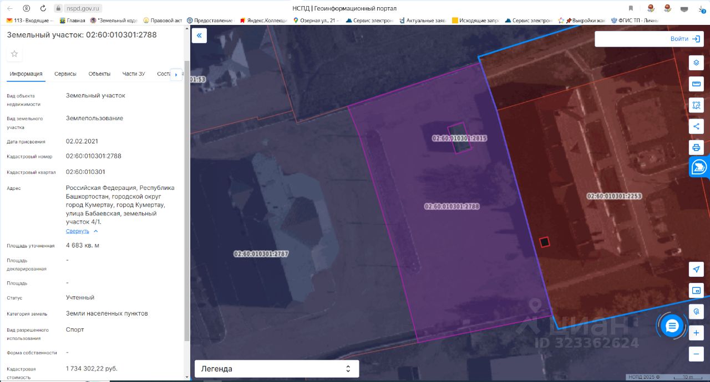
Task: Reload the page in browser
Action: coord(43,8)
